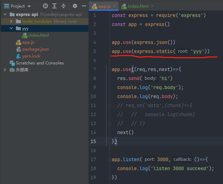The width and height of the screenshot is (223, 184).
Task: Switch to the index.html editor tab
Action: coord(138,6)
